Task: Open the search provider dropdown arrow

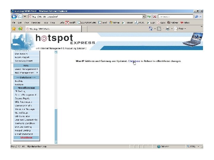Action: point(200,17)
